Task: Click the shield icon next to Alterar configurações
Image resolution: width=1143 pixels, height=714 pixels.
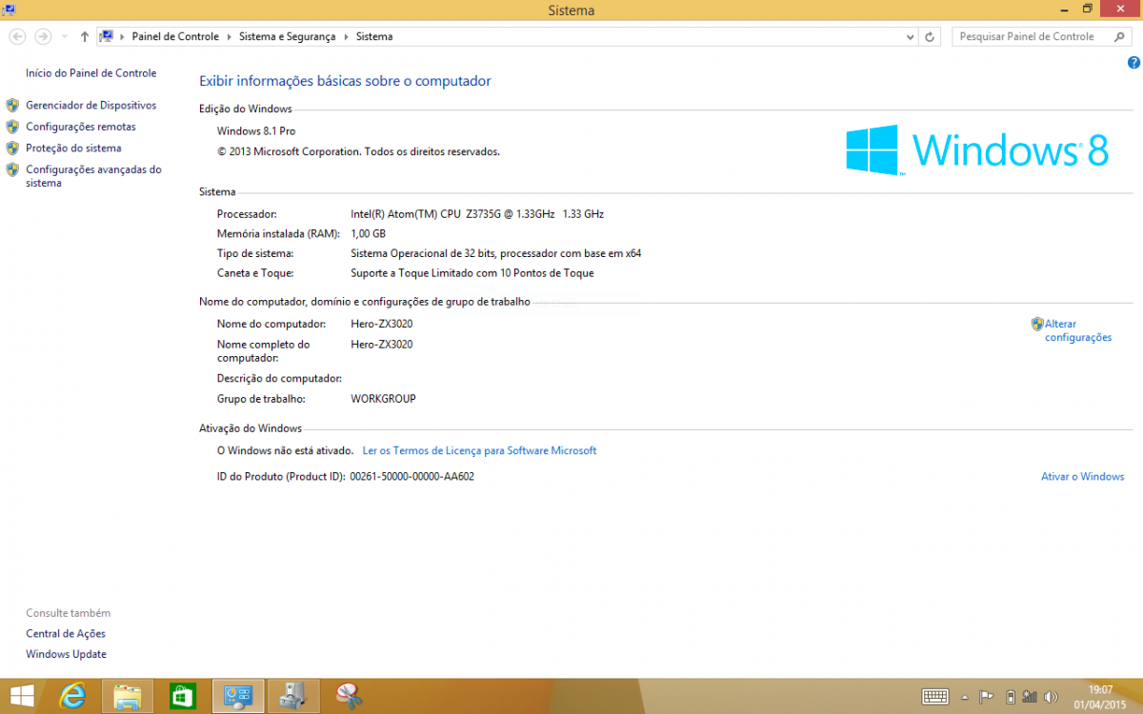Action: 1037,324
